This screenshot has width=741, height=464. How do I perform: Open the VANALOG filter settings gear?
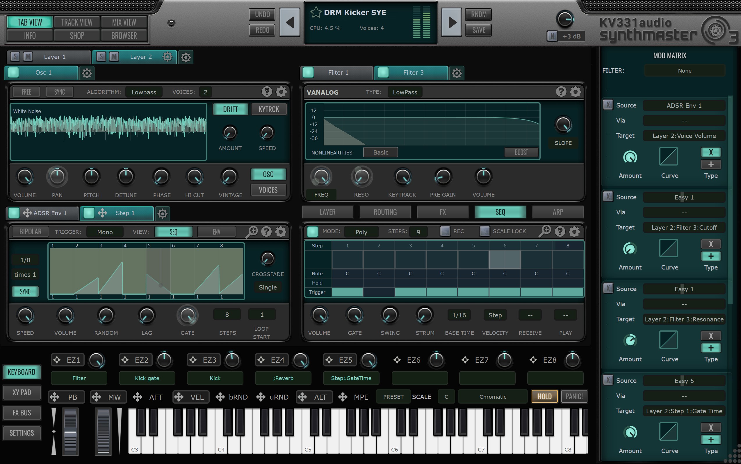coord(575,91)
